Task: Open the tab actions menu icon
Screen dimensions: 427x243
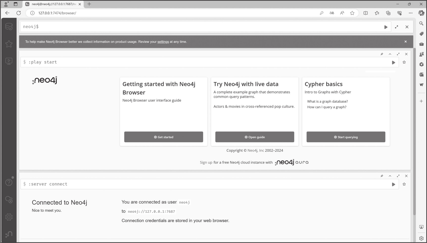Action: (16, 4)
